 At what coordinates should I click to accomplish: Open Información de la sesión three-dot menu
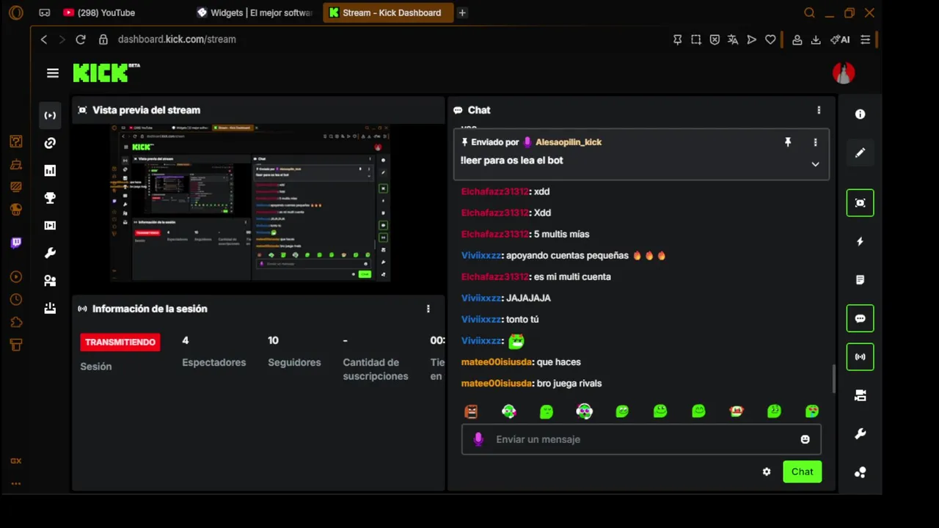(428, 309)
